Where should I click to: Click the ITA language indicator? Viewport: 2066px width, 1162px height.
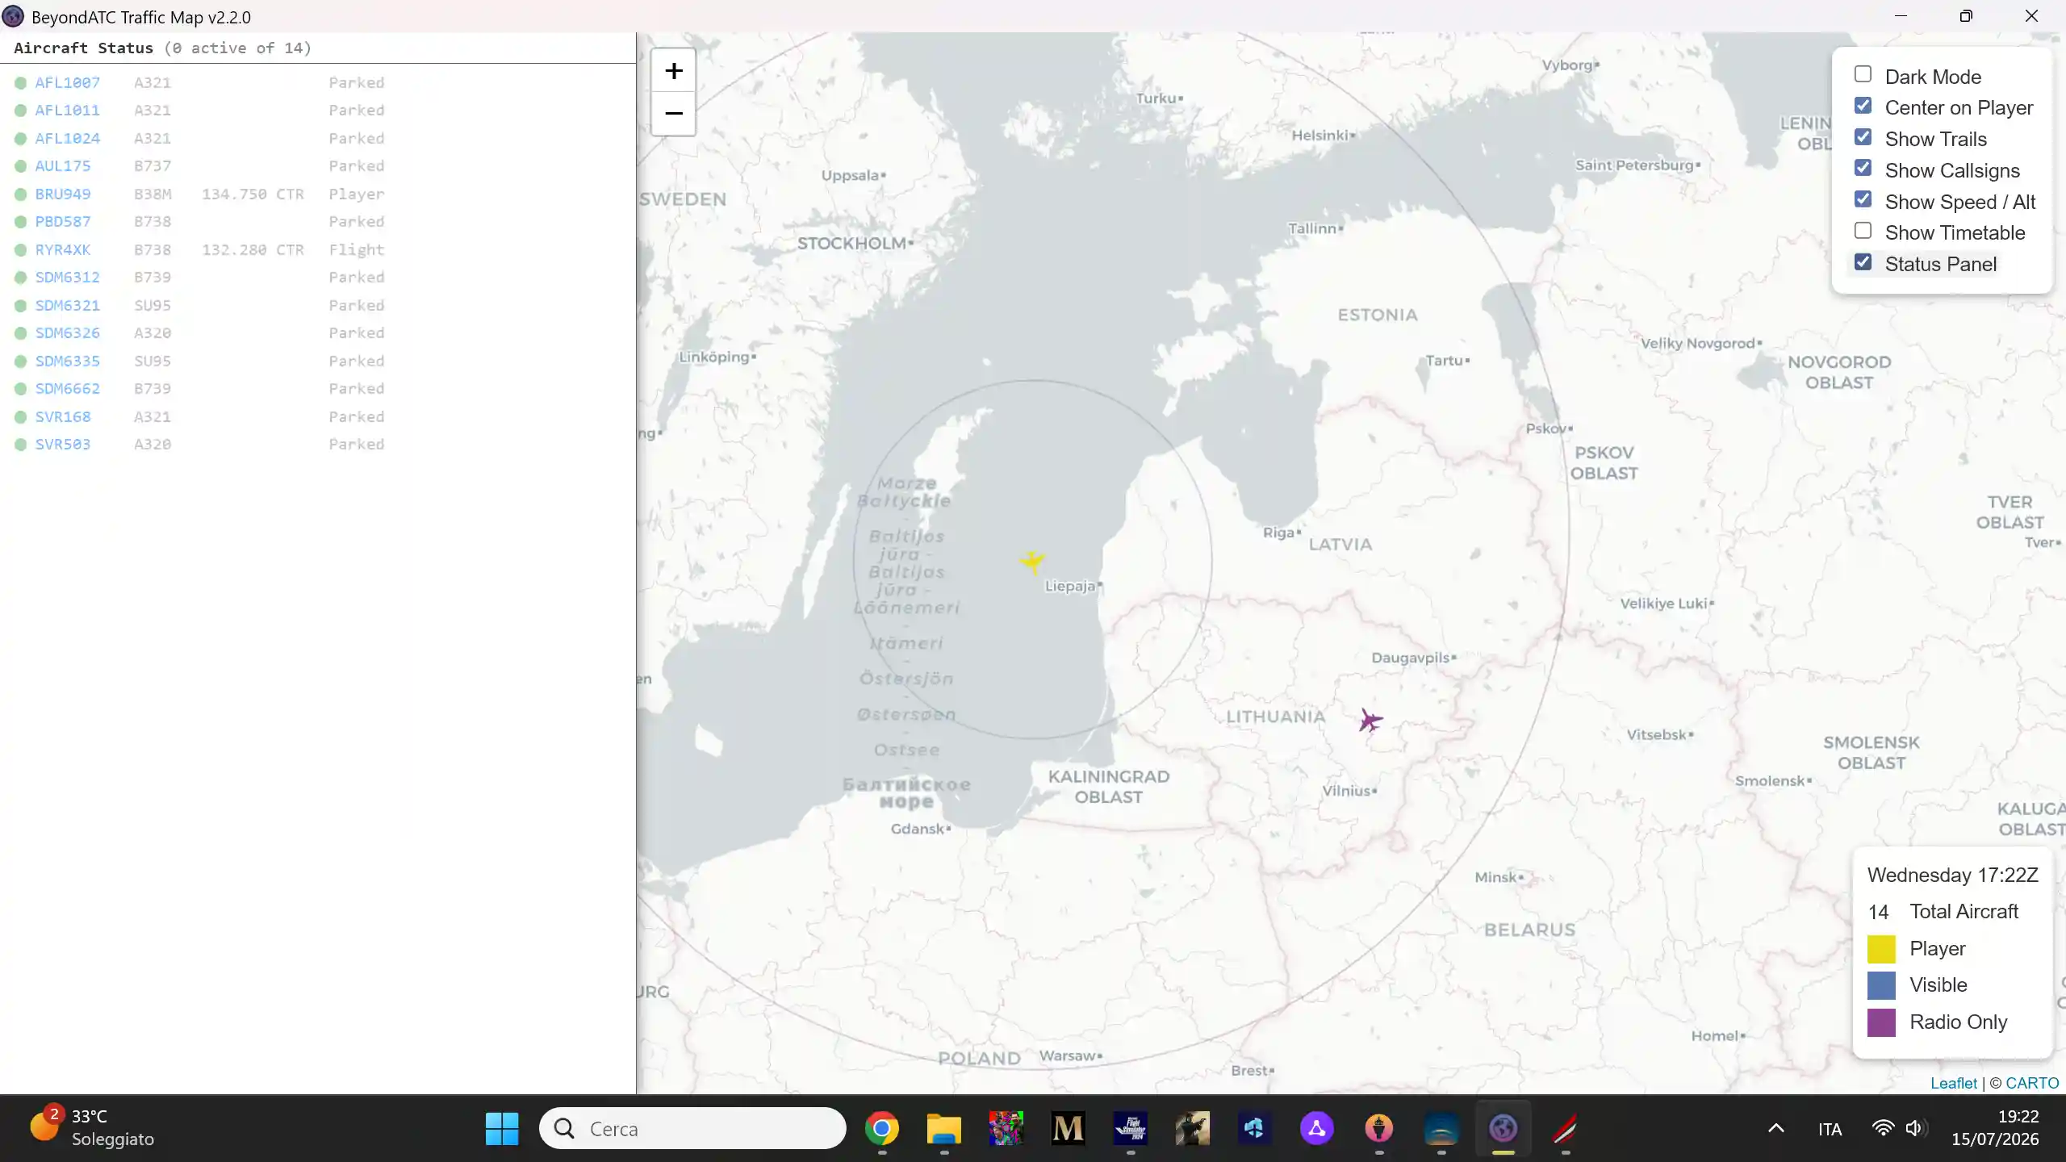(1830, 1129)
